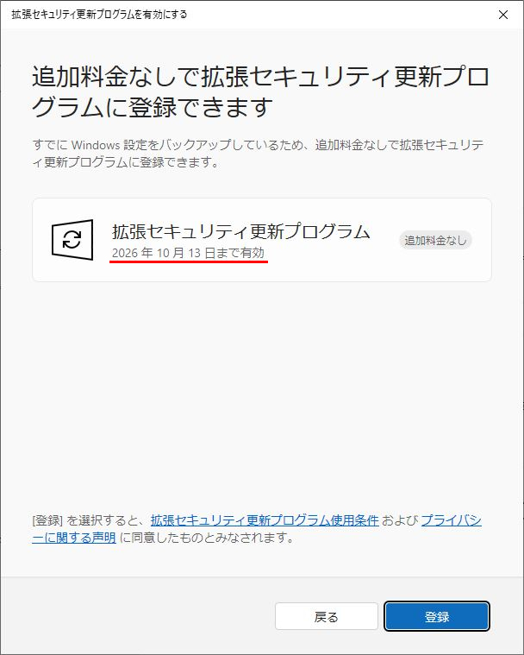Click the red underline beneath the expiry date
Screen dimensions: 524x655
pos(189,262)
